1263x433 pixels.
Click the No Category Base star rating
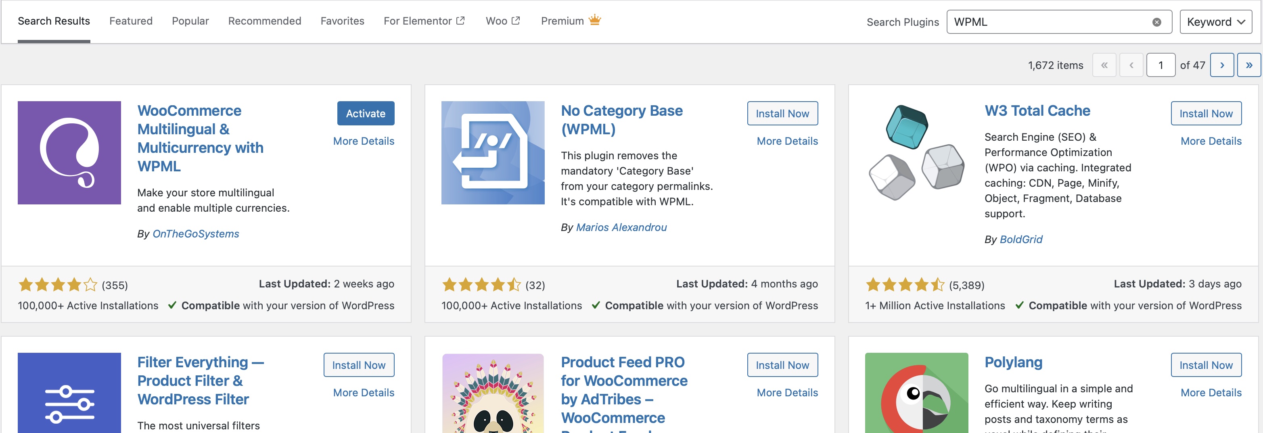[481, 285]
